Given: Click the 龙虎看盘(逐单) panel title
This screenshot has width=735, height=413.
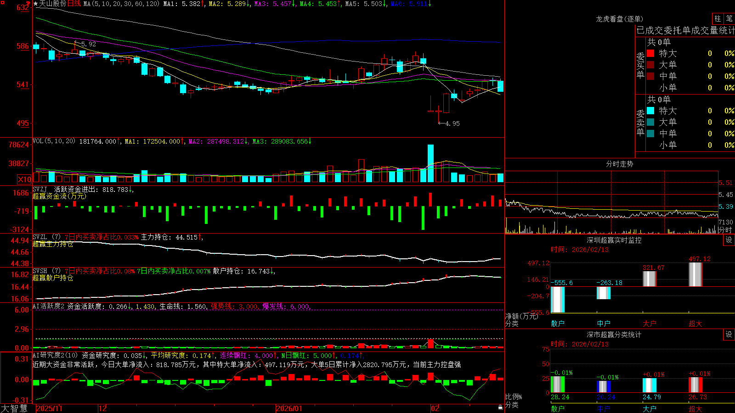Looking at the screenshot, I should pos(619,19).
